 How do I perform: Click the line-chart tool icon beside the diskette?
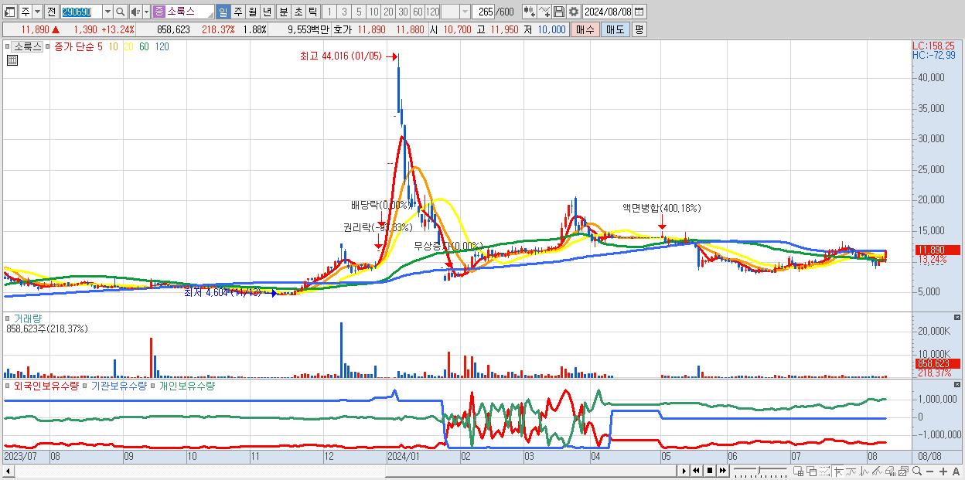click(x=544, y=12)
